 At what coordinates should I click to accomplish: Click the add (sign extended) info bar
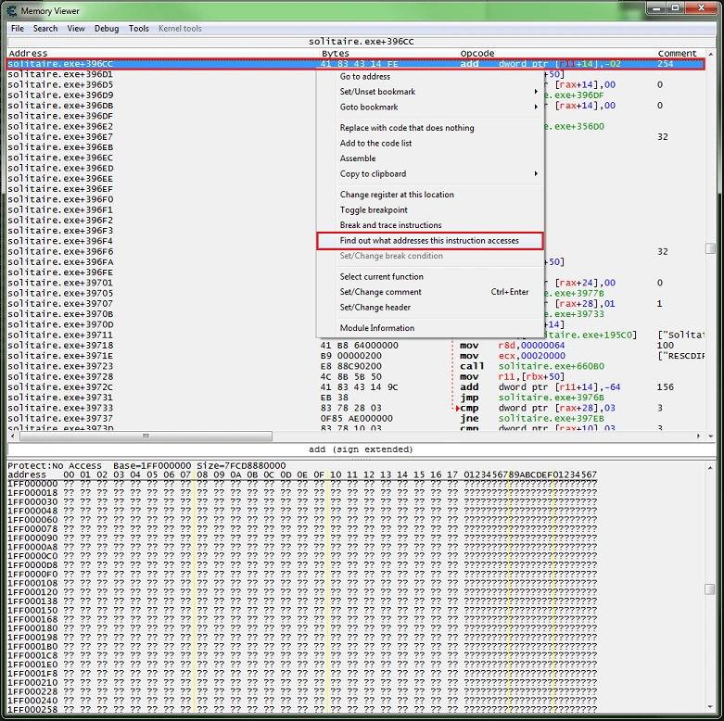tap(362, 449)
